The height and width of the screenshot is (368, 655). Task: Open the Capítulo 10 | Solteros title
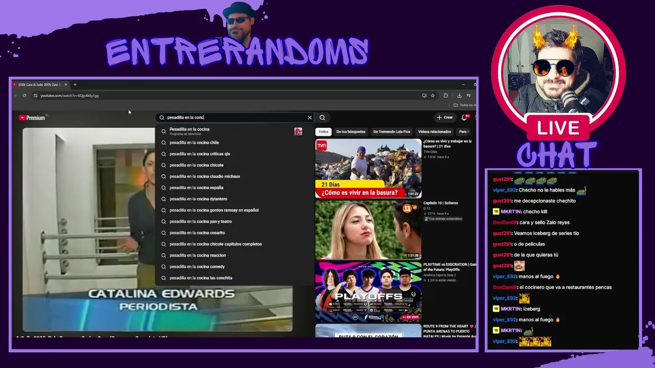(441, 203)
